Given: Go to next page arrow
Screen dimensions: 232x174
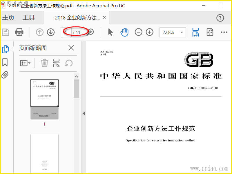Looking at the screenshot, I should tap(51, 32).
